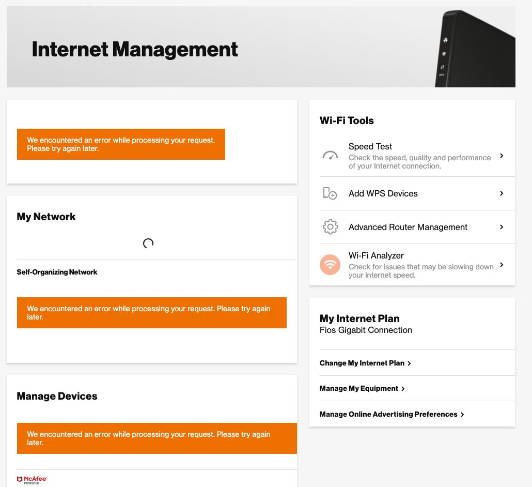This screenshot has height=487, width=532.
Task: Click the Add WPS Devices device icon
Action: [330, 193]
